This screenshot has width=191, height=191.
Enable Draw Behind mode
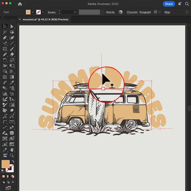8,182
